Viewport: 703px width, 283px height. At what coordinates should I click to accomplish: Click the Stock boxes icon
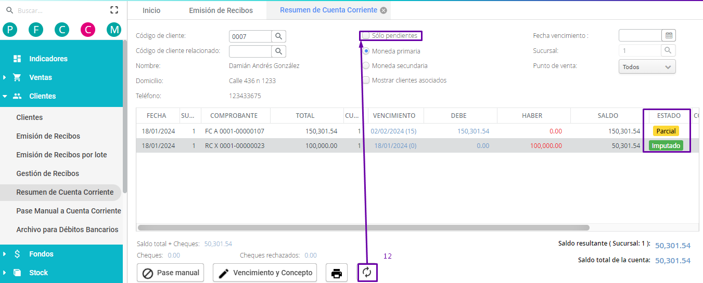click(x=17, y=273)
